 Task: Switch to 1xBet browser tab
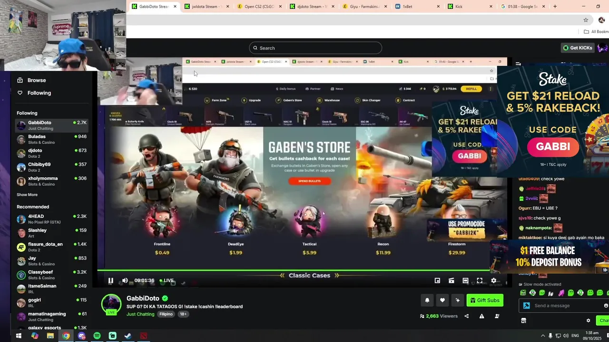(x=417, y=7)
